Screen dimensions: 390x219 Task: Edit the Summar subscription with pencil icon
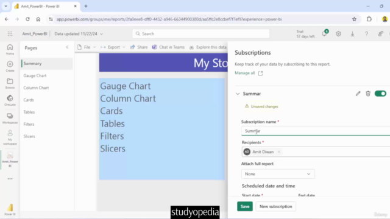(x=358, y=94)
